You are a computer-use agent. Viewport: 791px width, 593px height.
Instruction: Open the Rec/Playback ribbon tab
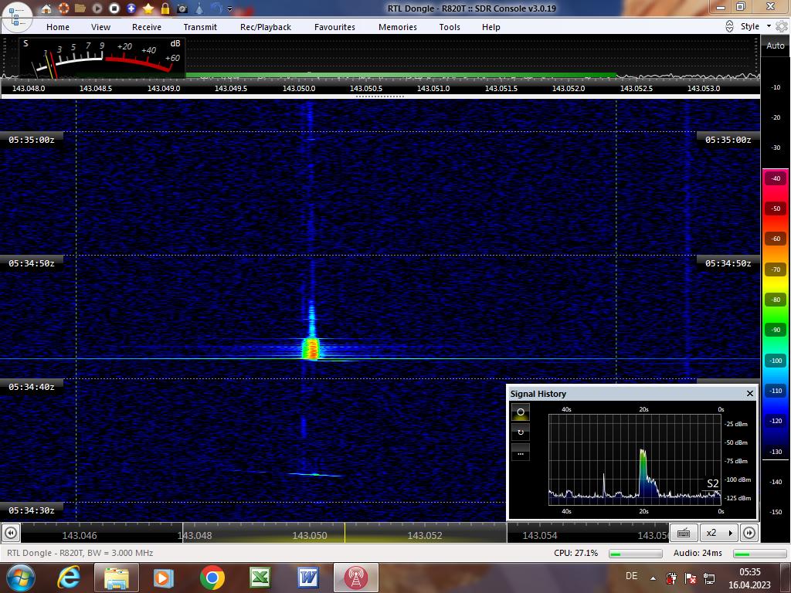tap(266, 27)
